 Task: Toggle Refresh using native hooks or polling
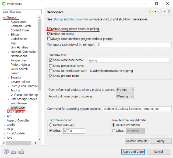pyautogui.click(x=49, y=29)
